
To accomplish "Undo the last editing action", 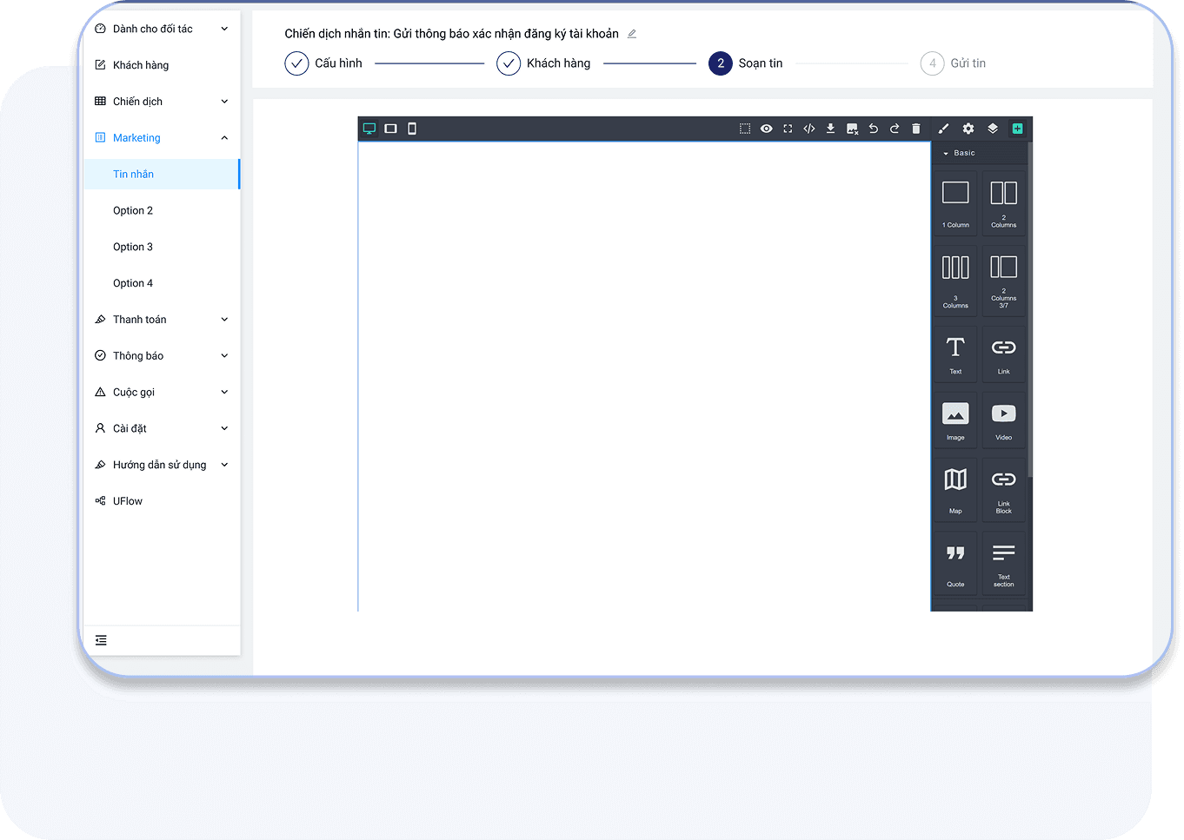I will (873, 128).
